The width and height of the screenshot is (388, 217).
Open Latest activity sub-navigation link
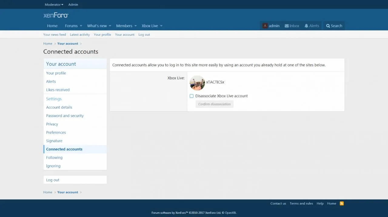coord(80,35)
